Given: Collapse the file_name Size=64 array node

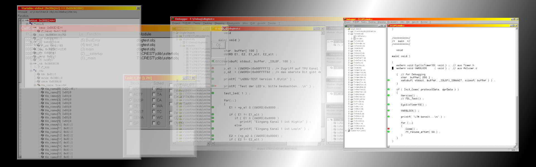Looking at the screenshot, I should click(35, 85).
